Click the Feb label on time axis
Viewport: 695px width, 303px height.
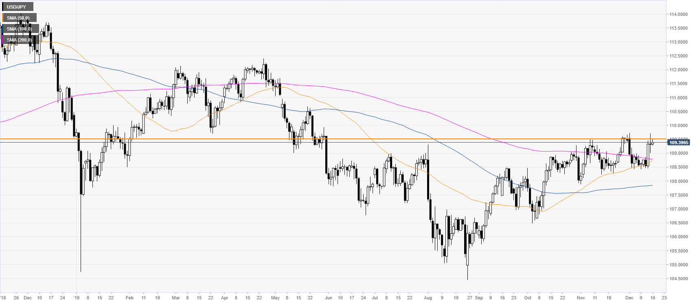129,298
